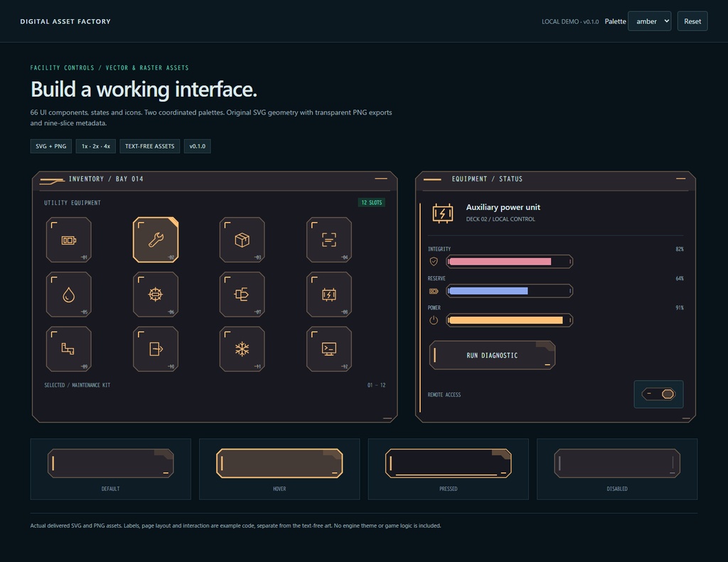Image resolution: width=728 pixels, height=562 pixels.
Task: Click the 01 – 12 range text
Action: (377, 385)
